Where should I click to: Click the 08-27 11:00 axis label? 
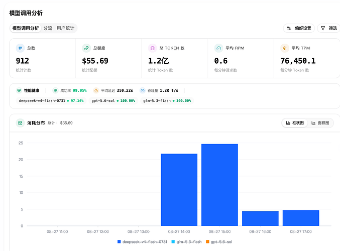pos(57,231)
